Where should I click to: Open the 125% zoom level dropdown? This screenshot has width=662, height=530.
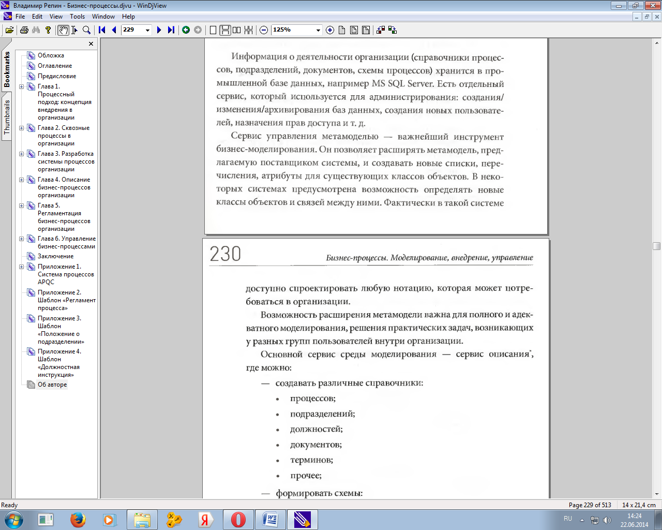pos(318,30)
